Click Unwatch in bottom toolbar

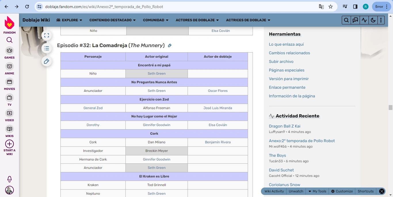[x=296, y=191]
